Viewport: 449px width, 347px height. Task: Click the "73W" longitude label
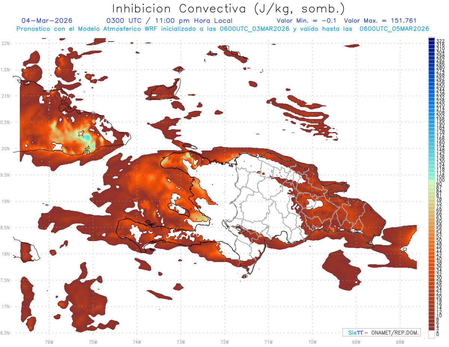[x=181, y=342]
